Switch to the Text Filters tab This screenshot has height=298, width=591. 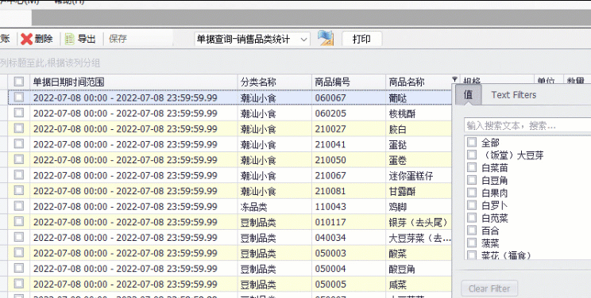pyautogui.click(x=514, y=95)
